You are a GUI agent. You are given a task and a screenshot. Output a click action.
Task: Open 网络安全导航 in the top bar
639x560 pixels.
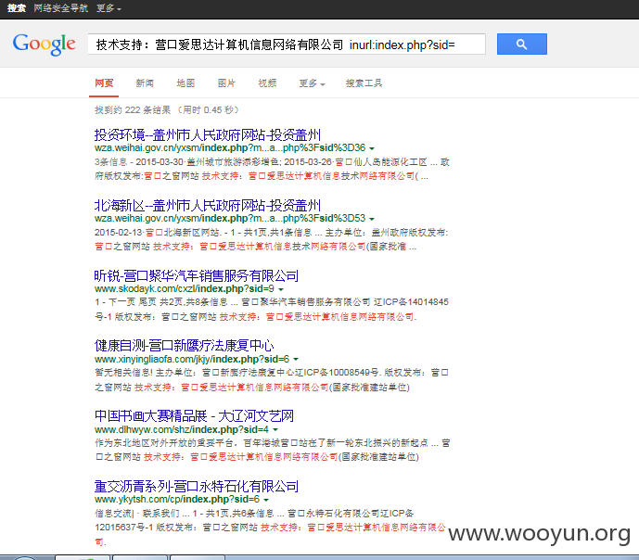tap(60, 8)
